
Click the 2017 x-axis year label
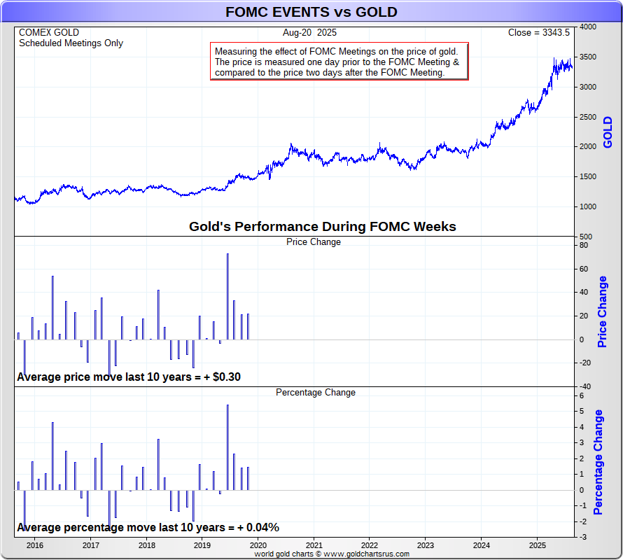point(90,545)
